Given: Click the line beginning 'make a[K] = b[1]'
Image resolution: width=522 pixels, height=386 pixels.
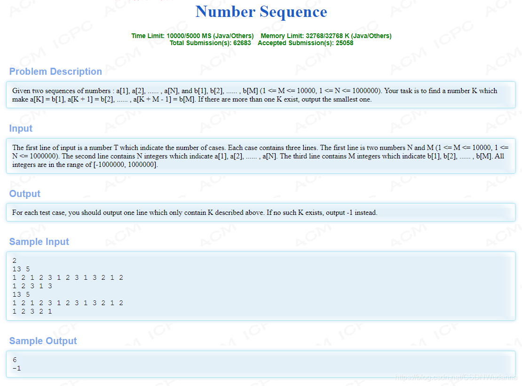Looking at the screenshot, I should click(x=192, y=100).
